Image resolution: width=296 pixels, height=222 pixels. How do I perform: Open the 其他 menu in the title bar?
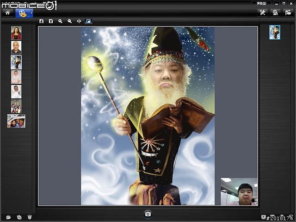click(x=262, y=3)
